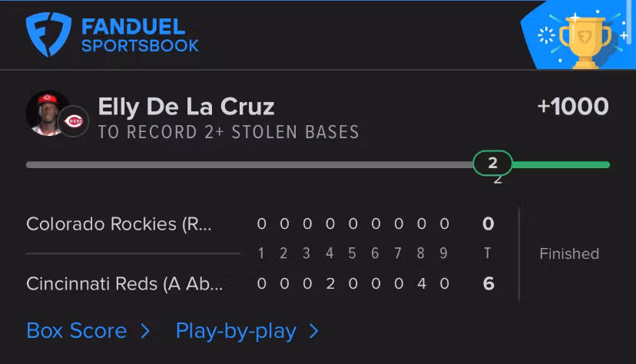
Task: Click the Finished game status label
Action: pos(568,254)
